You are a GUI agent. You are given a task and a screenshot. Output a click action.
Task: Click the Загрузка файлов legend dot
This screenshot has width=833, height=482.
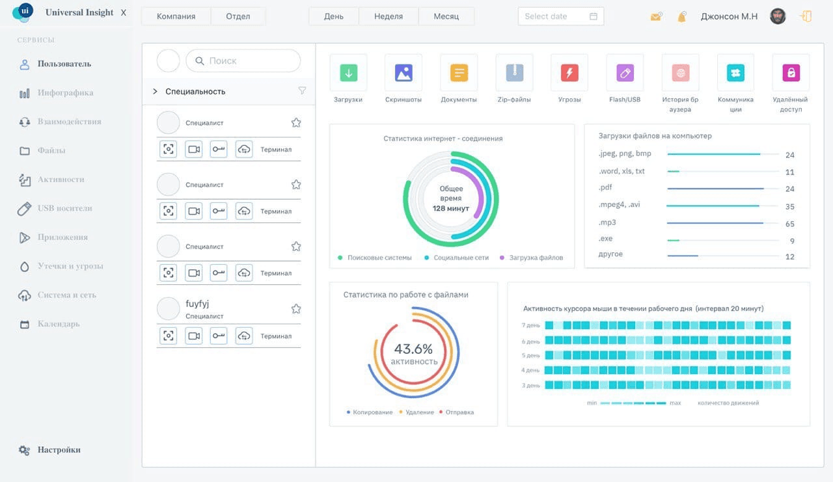click(x=502, y=258)
